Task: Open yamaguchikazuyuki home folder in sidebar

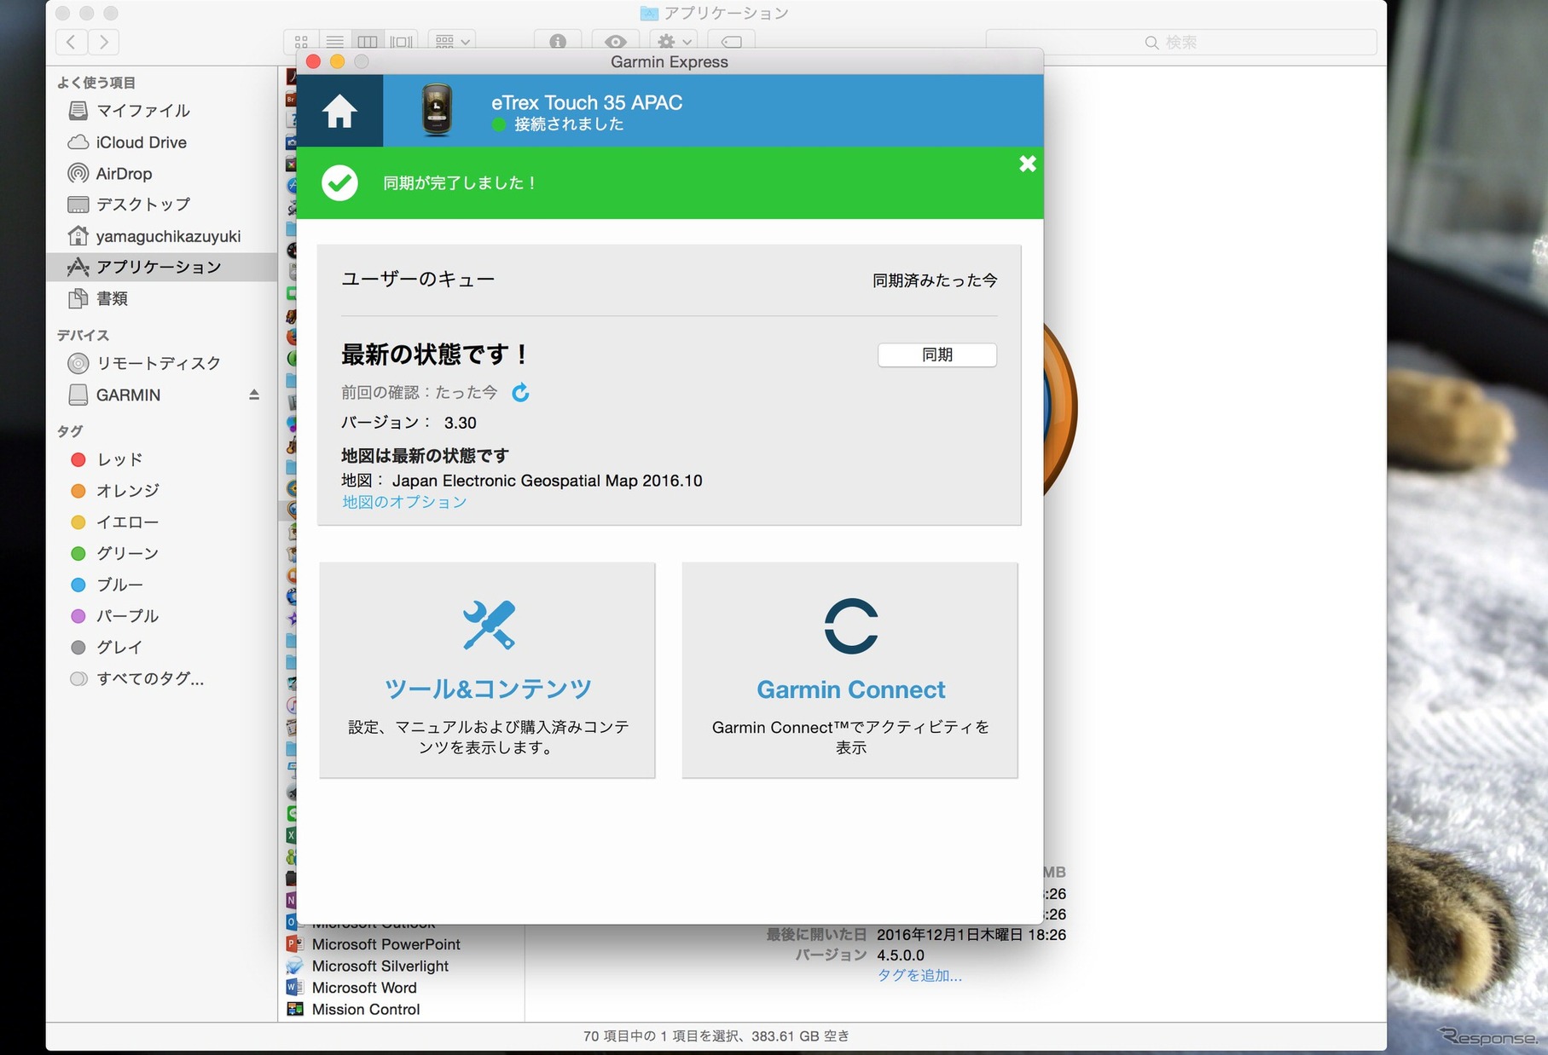Action: (x=162, y=236)
